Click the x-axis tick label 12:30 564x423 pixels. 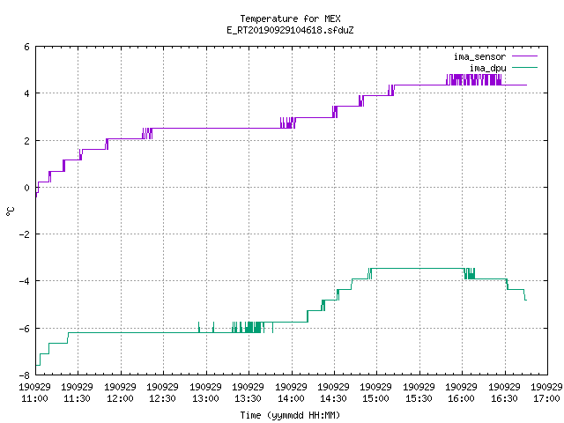point(162,398)
